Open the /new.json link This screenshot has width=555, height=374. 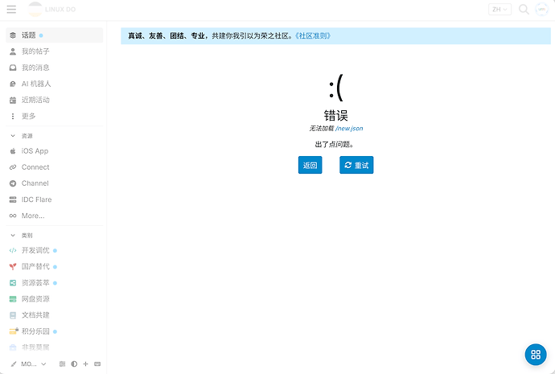[349, 128]
